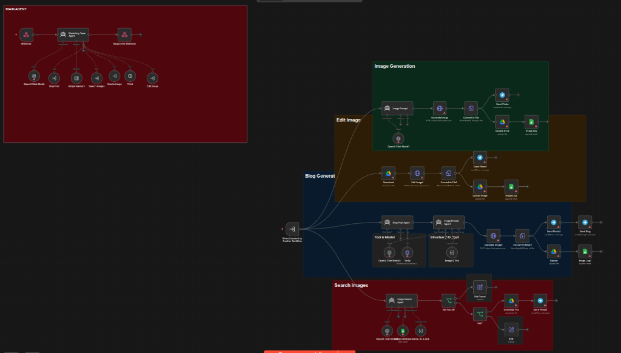Add node after Send Photo3 output
This screenshot has height=353, width=621.
(556, 301)
